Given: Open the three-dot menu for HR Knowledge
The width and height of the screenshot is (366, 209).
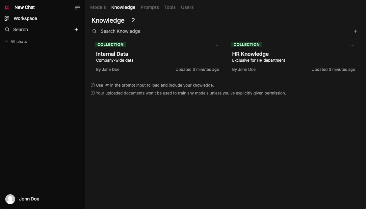Looking at the screenshot, I should click(353, 46).
